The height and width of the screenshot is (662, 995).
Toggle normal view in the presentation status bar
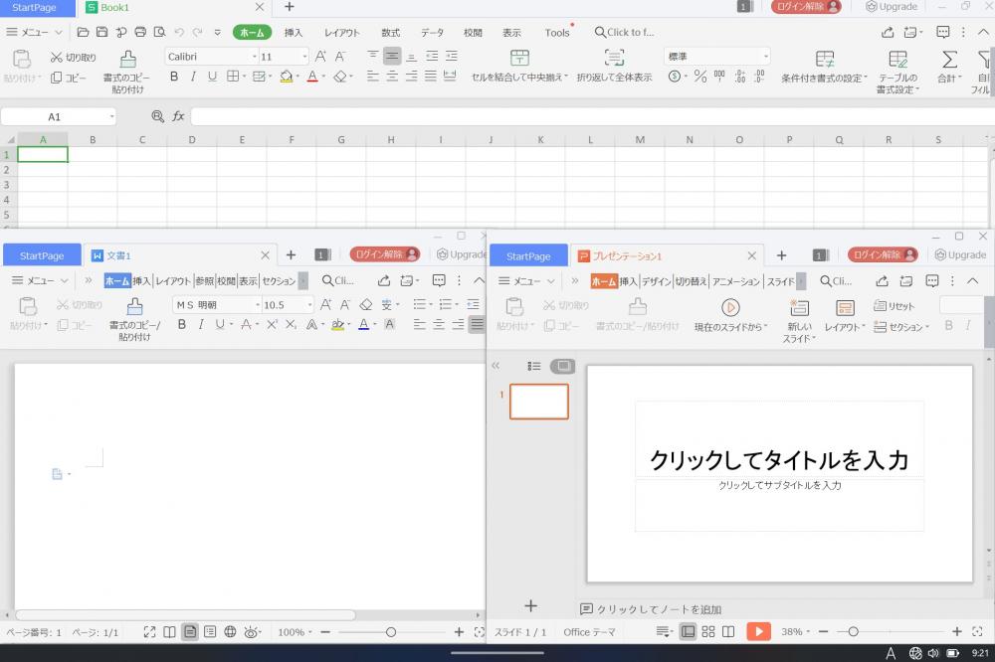[x=688, y=631]
